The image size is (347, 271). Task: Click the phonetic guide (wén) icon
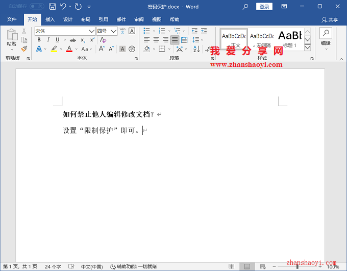(x=122, y=31)
